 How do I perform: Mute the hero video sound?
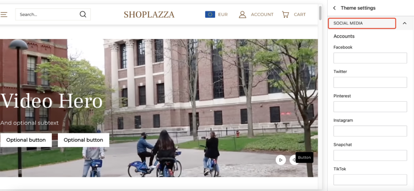[293, 160]
